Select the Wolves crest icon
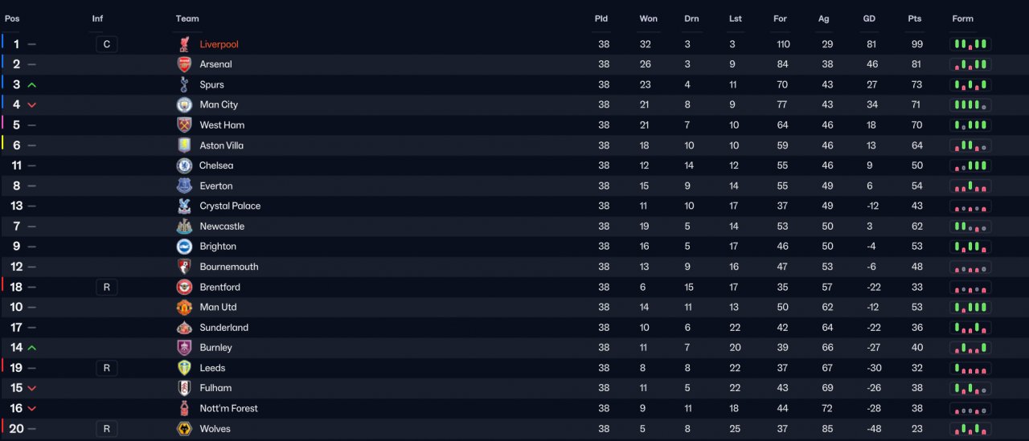Viewport: 1029px width, 441px height. (184, 428)
